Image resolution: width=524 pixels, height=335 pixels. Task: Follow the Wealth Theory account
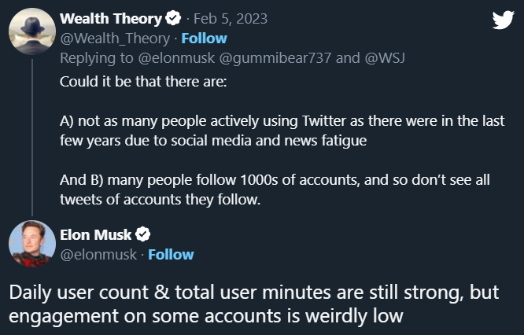(204, 38)
